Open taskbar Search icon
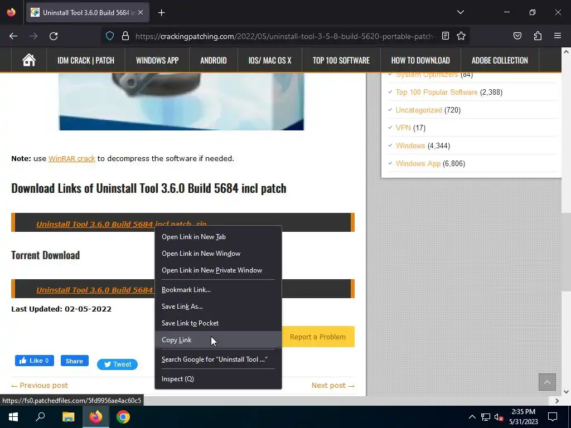The image size is (571, 428). (x=40, y=417)
